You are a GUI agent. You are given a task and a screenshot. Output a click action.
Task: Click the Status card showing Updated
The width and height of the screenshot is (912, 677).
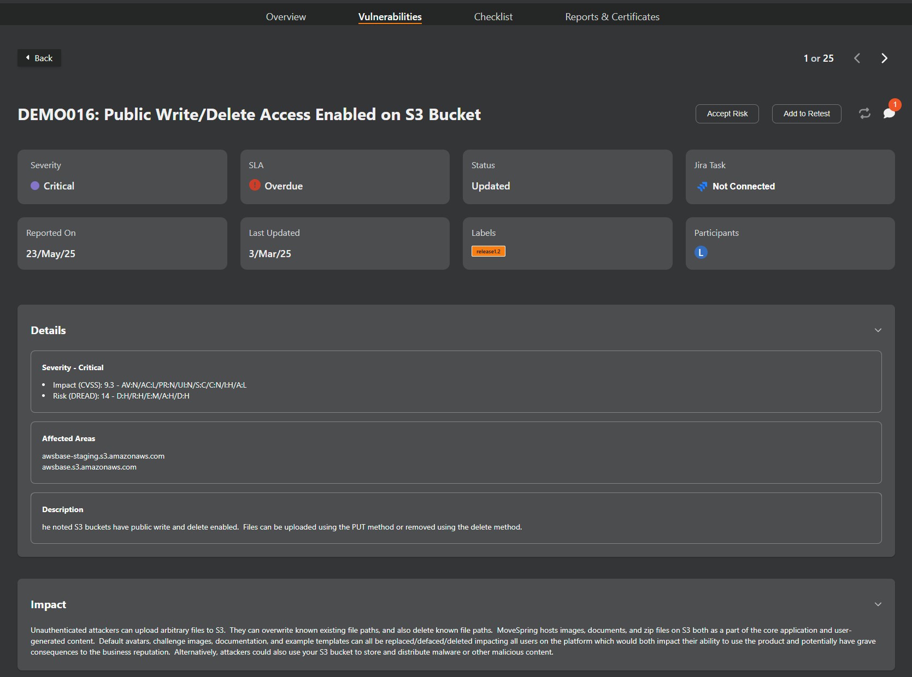pos(567,177)
